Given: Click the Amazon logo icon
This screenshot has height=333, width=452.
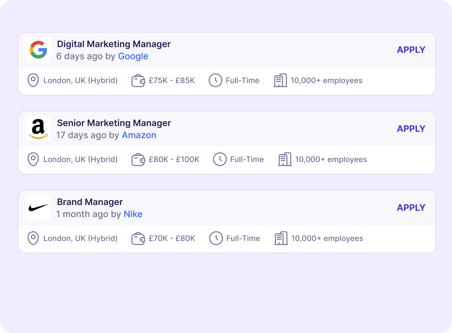Looking at the screenshot, I should (38, 128).
